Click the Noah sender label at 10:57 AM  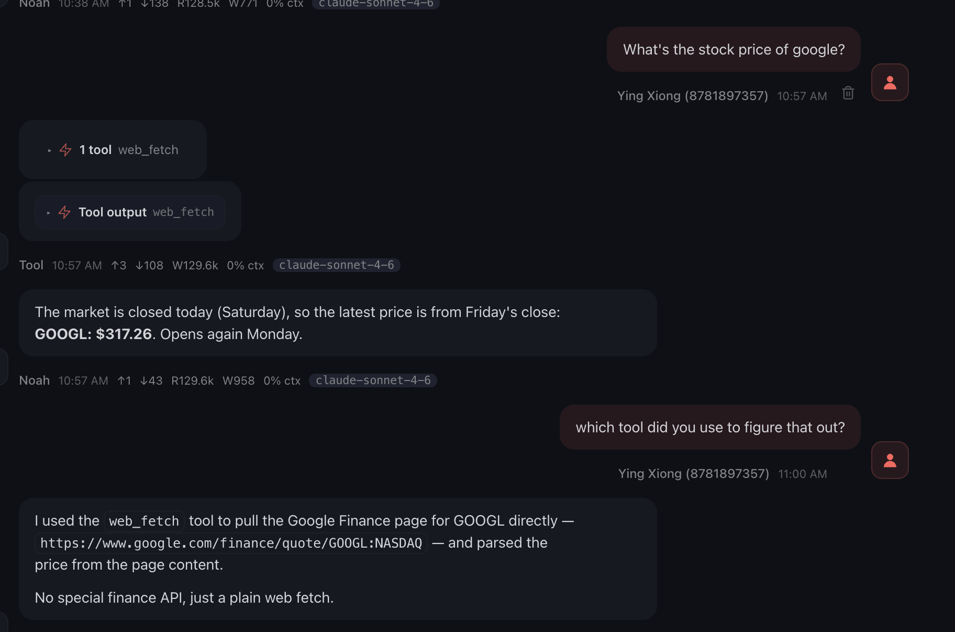tap(35, 380)
